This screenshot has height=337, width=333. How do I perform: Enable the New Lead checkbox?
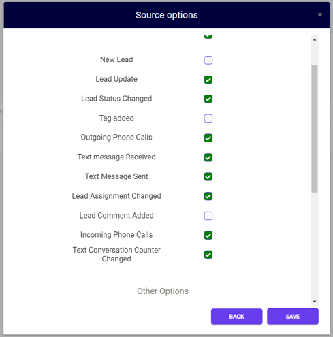(x=208, y=60)
